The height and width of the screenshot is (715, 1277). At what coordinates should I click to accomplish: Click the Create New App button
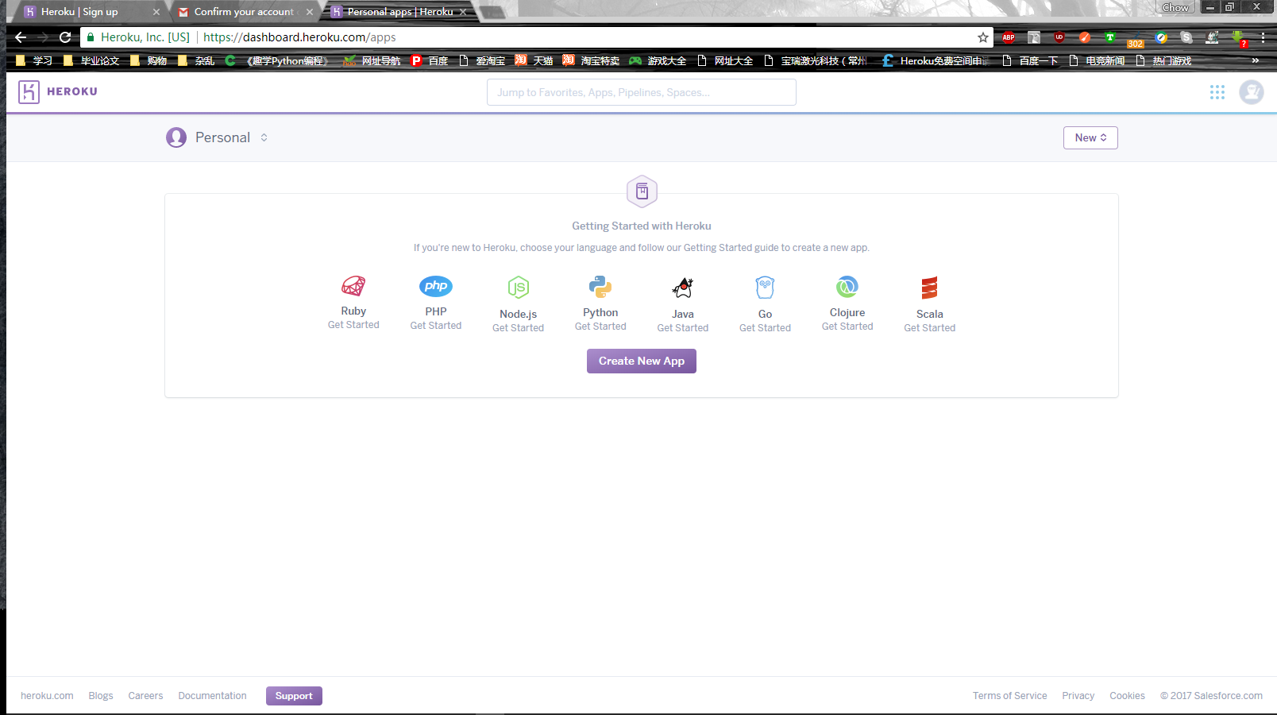(641, 361)
